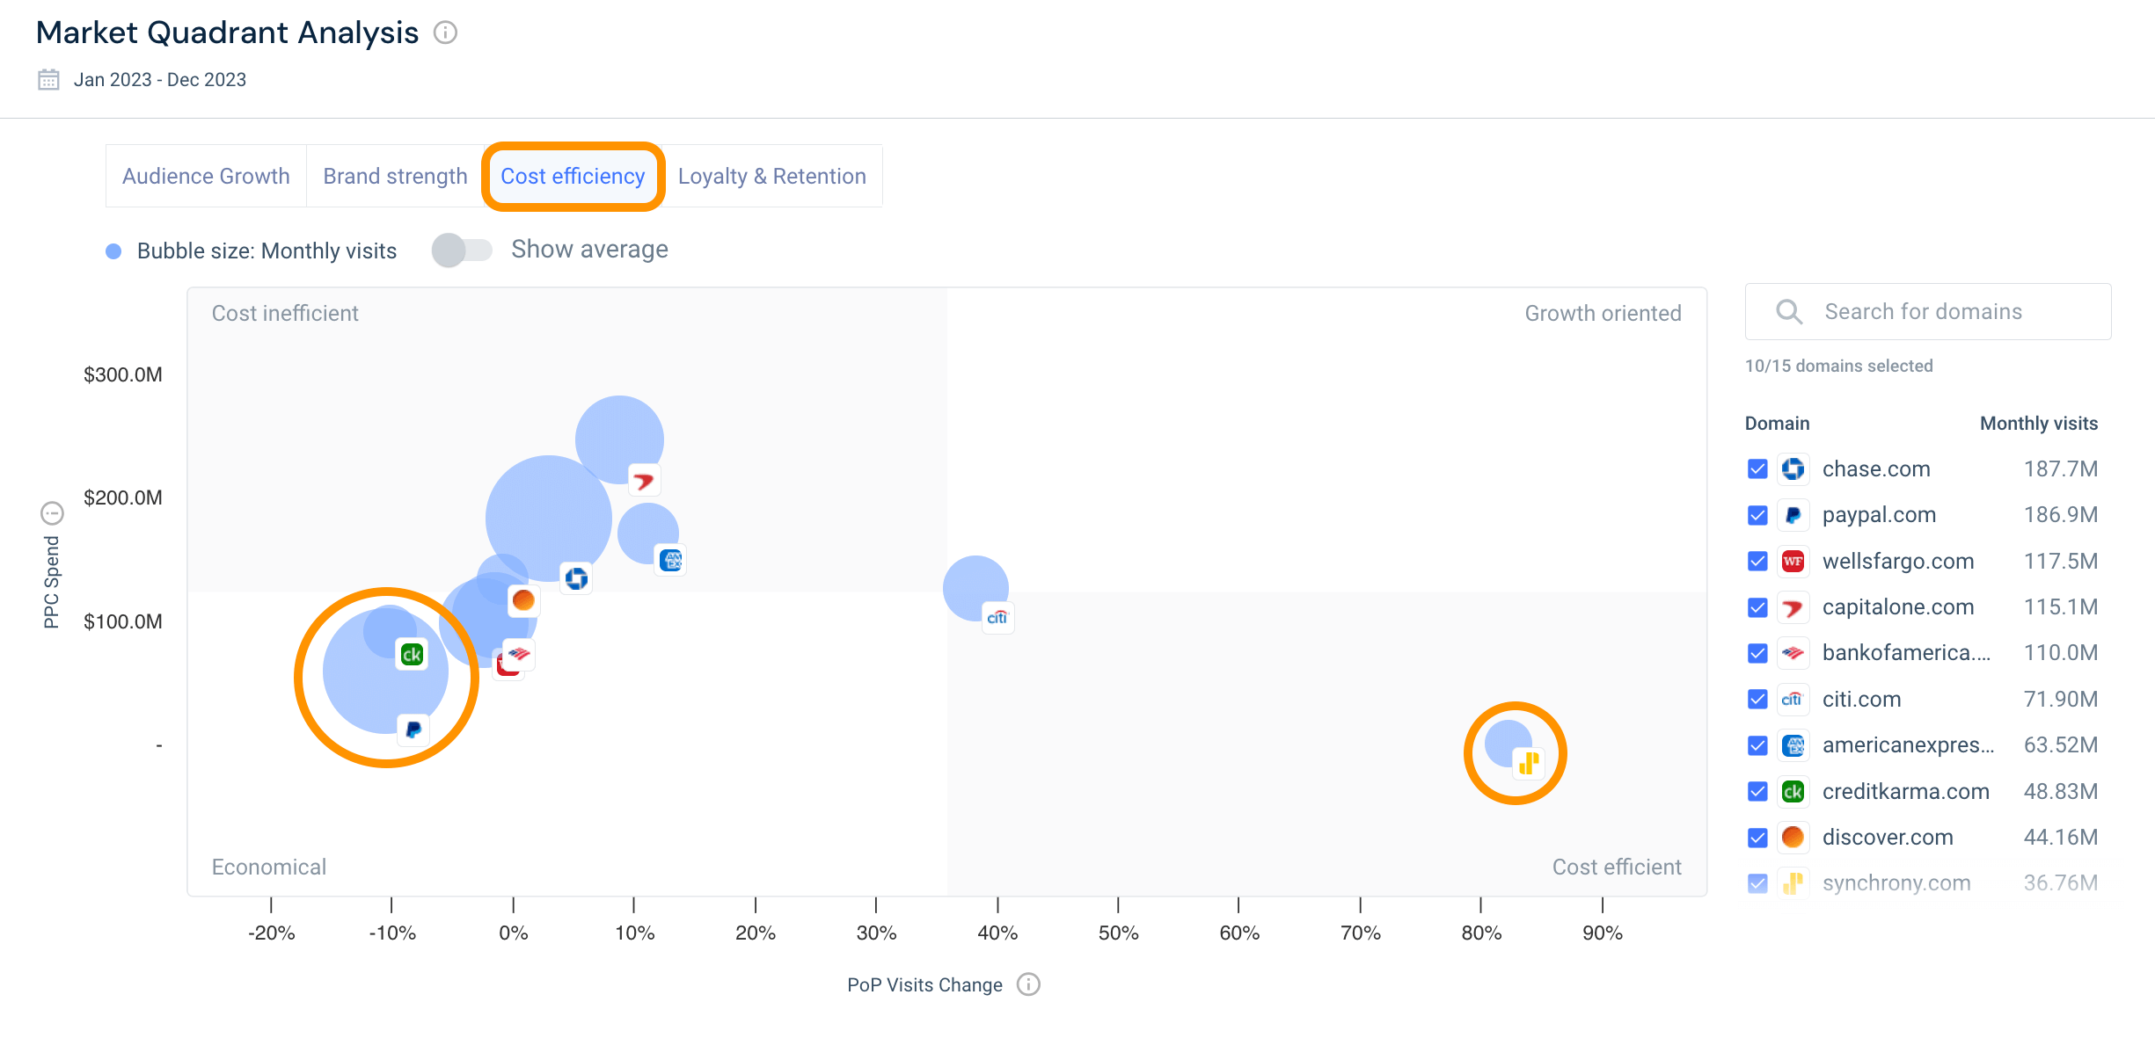Click the Citi logo marker on chart
The image size is (2155, 1060).
tap(997, 618)
